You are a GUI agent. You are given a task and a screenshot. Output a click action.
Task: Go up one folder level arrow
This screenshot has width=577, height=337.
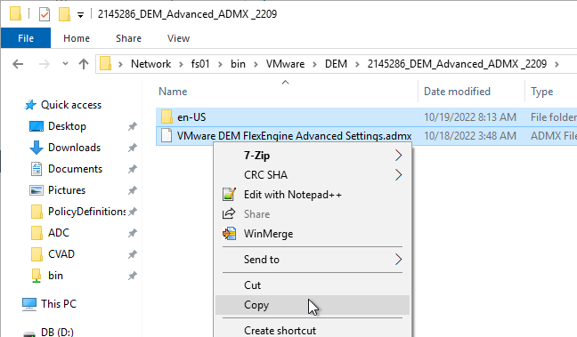click(84, 64)
